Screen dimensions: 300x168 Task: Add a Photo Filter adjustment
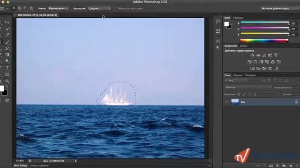[x=267, y=62]
